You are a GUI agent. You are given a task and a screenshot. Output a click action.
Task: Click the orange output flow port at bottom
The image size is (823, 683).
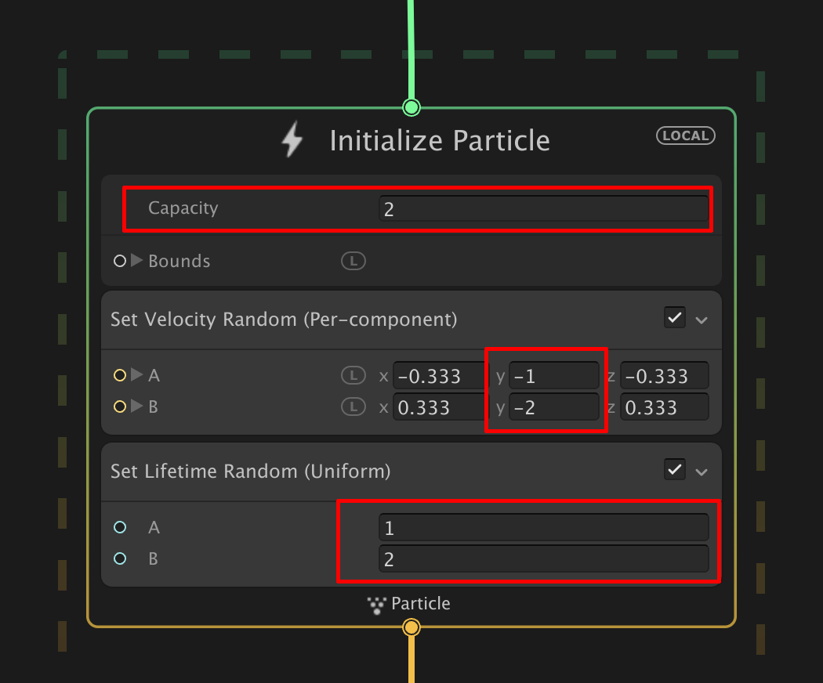click(411, 627)
